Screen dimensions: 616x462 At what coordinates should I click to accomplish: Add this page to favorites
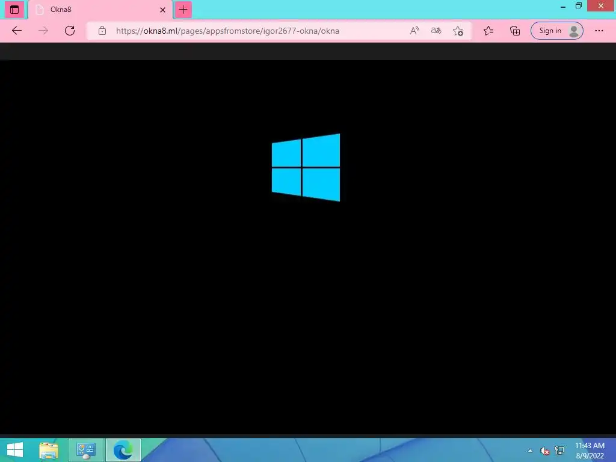[x=458, y=31]
